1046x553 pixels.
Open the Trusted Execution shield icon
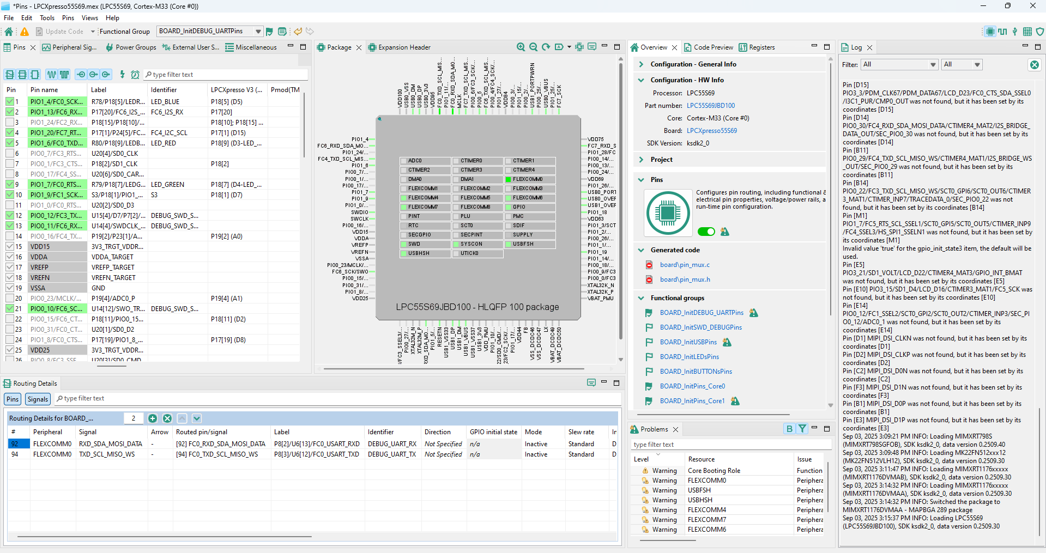(x=1040, y=32)
